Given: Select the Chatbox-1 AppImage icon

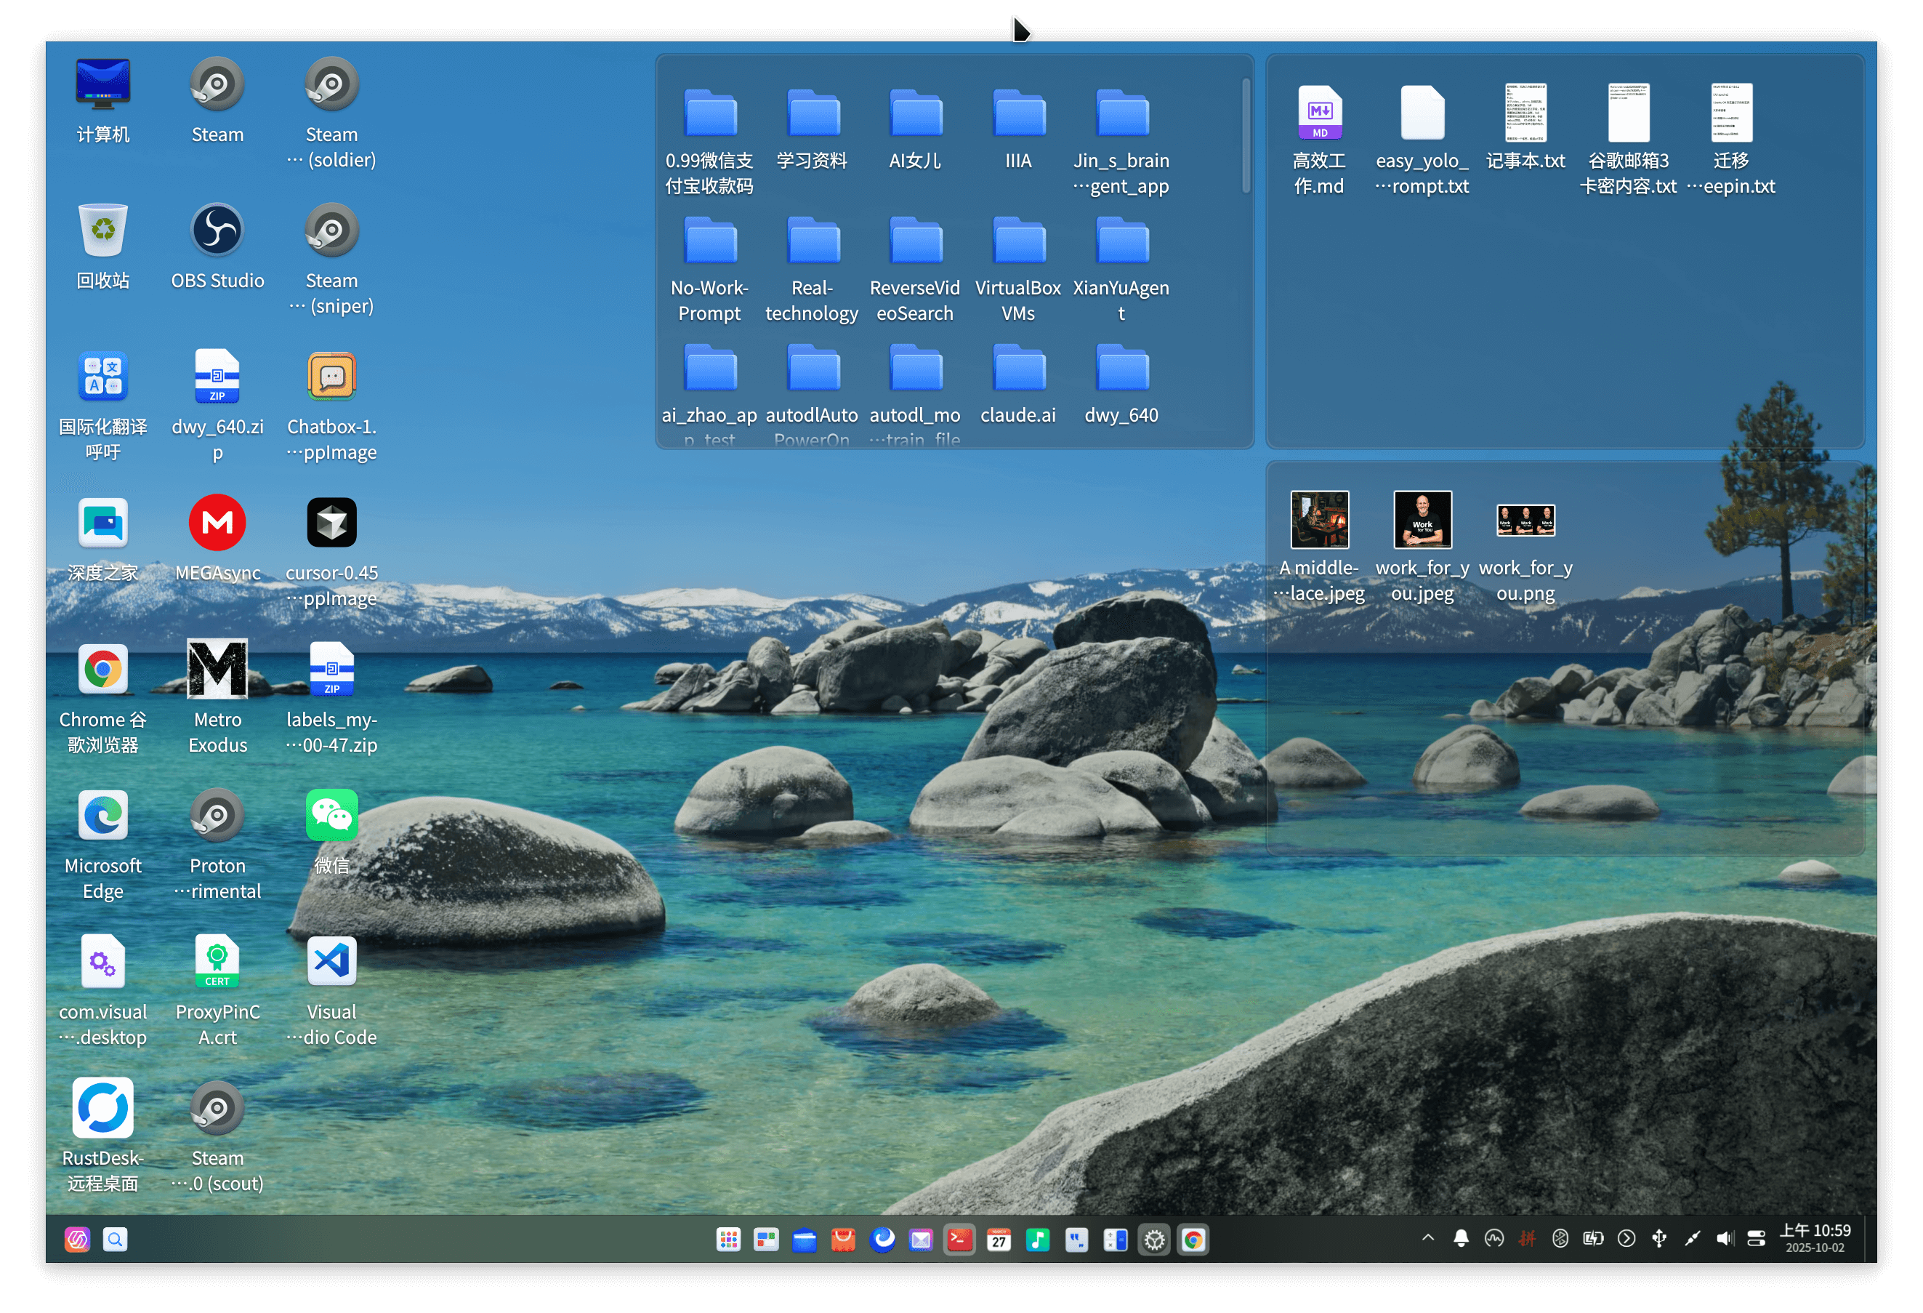Looking at the screenshot, I should (x=332, y=377).
